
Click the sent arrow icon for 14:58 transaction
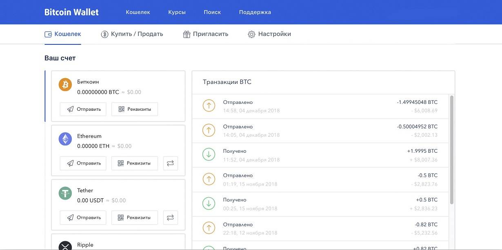[209, 106]
